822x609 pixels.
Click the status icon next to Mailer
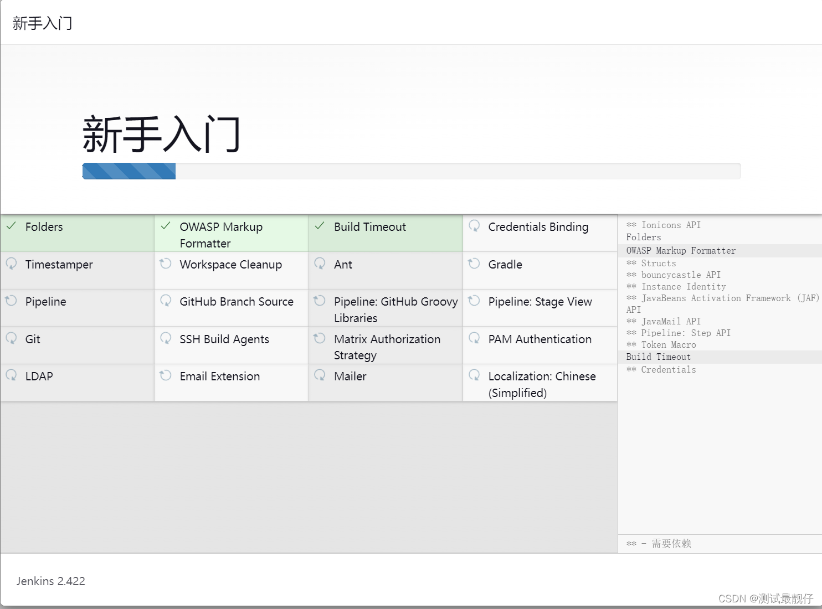coord(320,375)
